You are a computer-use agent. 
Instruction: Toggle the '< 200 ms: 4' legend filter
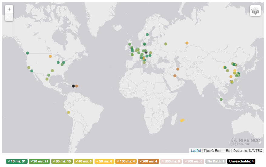click(x=148, y=161)
